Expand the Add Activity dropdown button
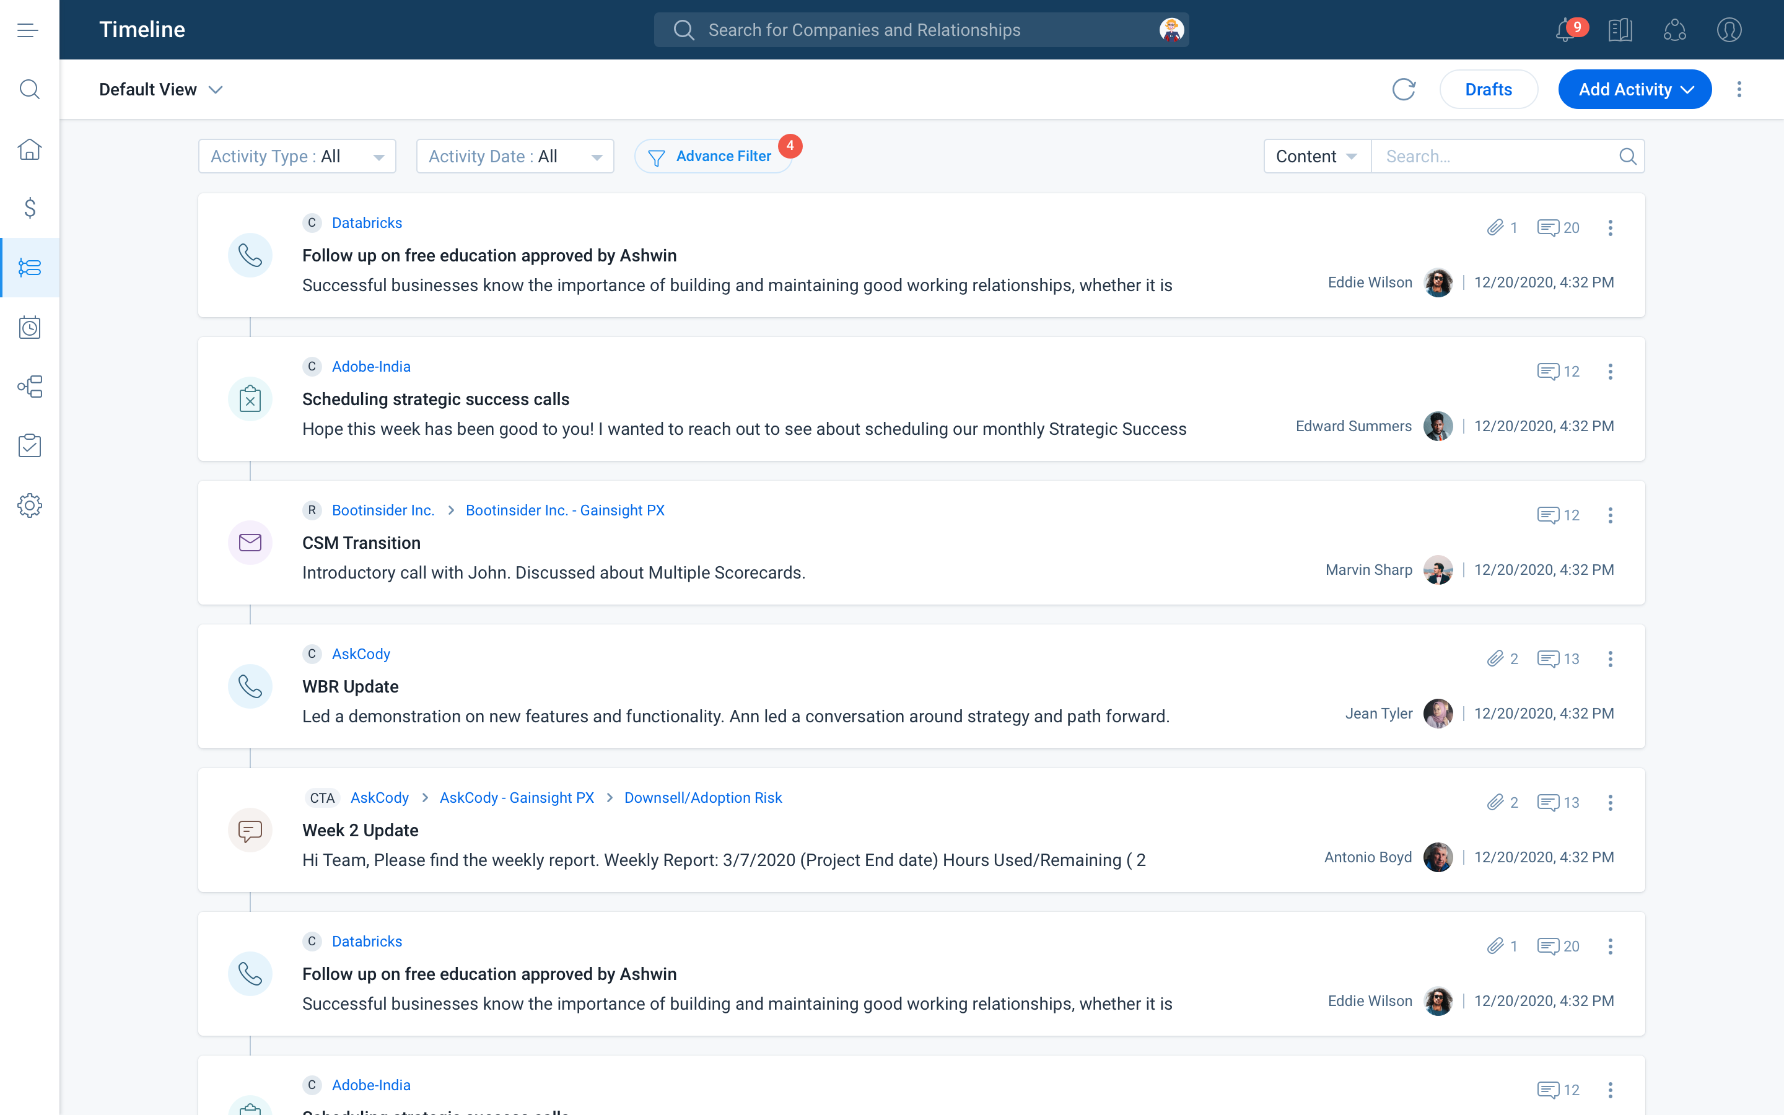The height and width of the screenshot is (1115, 1784). [1634, 89]
